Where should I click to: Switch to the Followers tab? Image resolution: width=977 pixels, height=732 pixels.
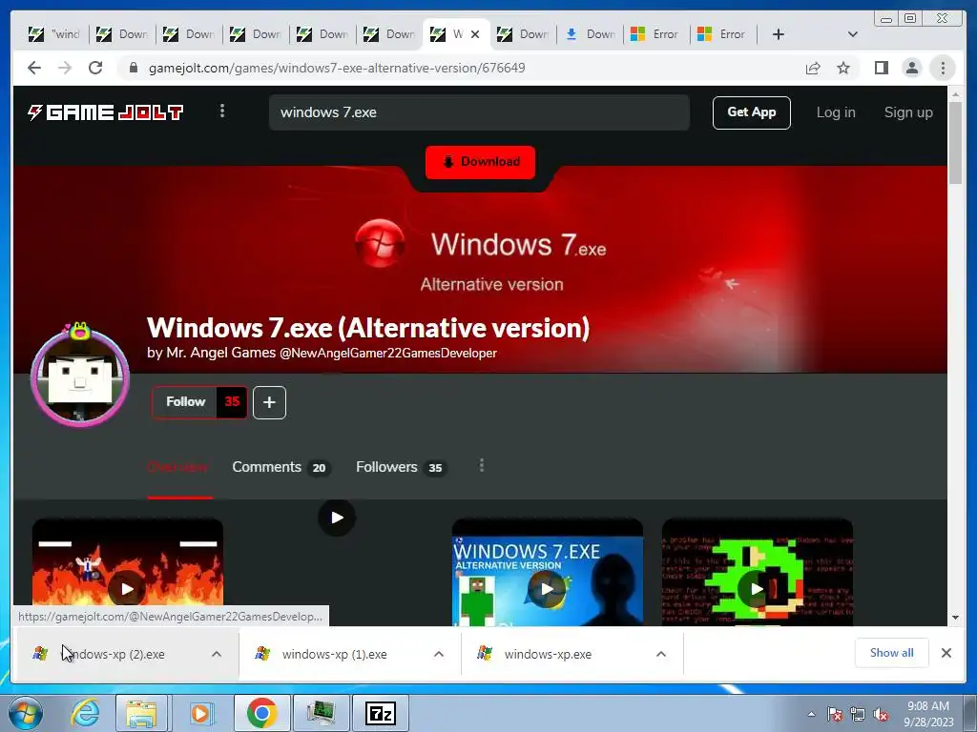click(x=402, y=467)
